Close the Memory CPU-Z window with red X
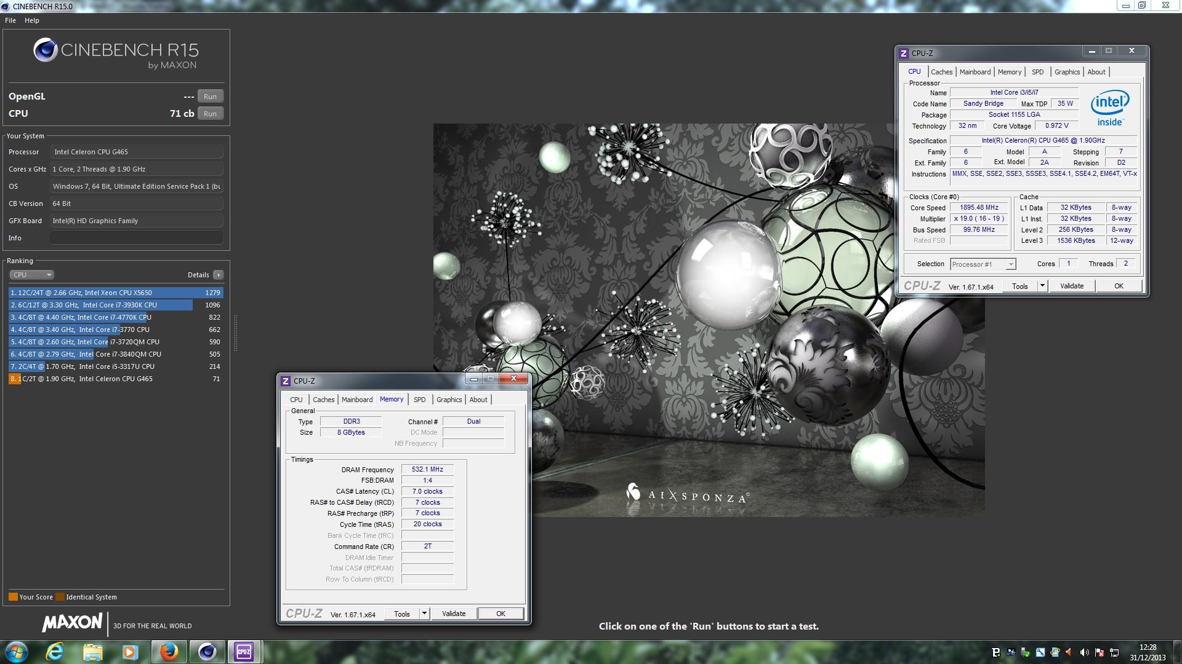Screen dimensions: 1182x664 [513, 379]
